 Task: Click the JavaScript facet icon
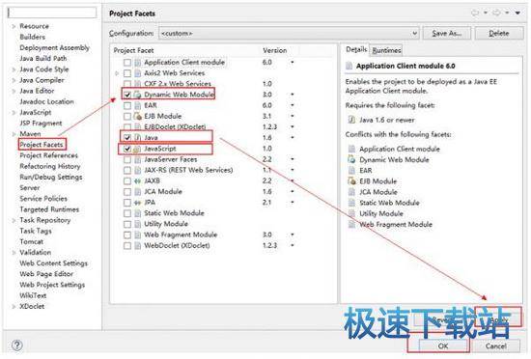(x=137, y=149)
